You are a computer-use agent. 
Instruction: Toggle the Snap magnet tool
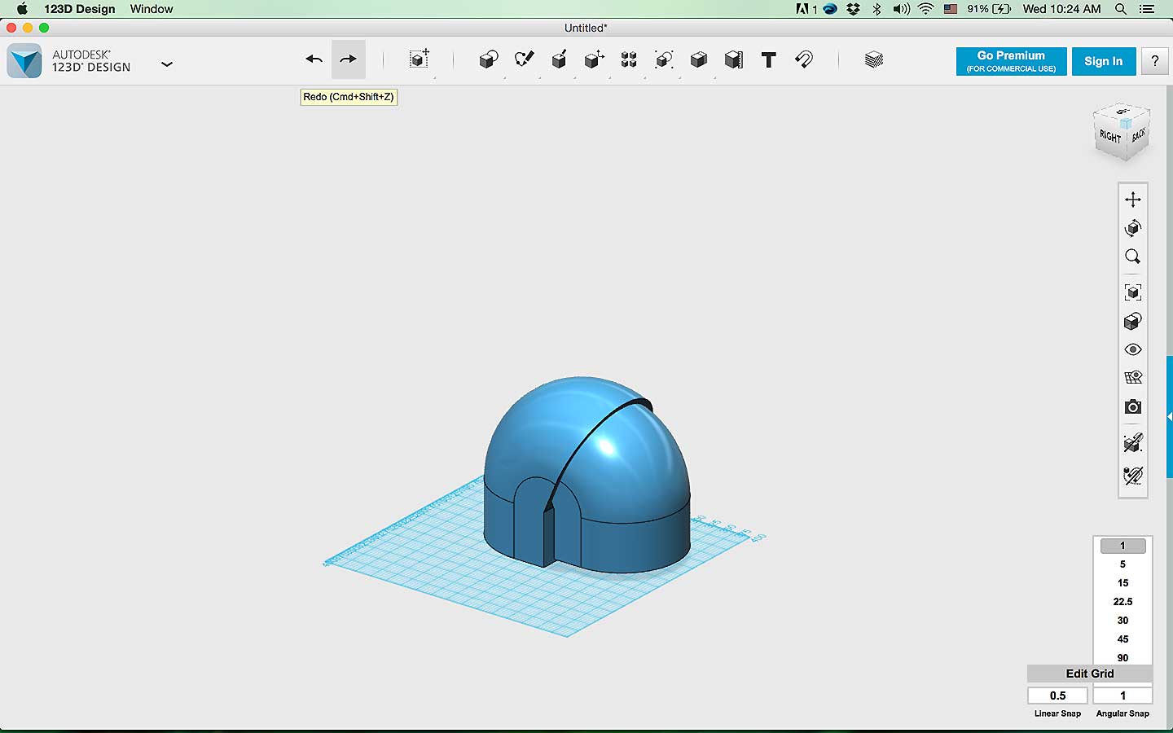tap(803, 59)
